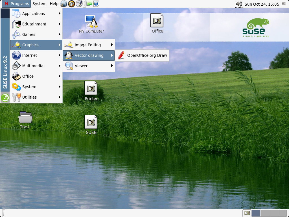The width and height of the screenshot is (289, 217).
Task: Click the top panel drawer handle
Action: pos(84,4)
